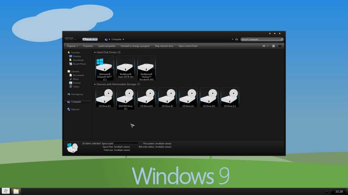348x195 pixels.
Task: Select CD Drive (L:)
Action: pyautogui.click(x=230, y=97)
